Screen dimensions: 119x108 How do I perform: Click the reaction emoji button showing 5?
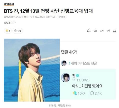click(x=8, y=31)
